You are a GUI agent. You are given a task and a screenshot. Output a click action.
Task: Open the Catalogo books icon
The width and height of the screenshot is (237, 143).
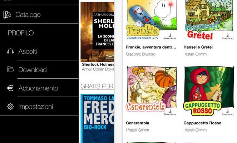[7, 15]
